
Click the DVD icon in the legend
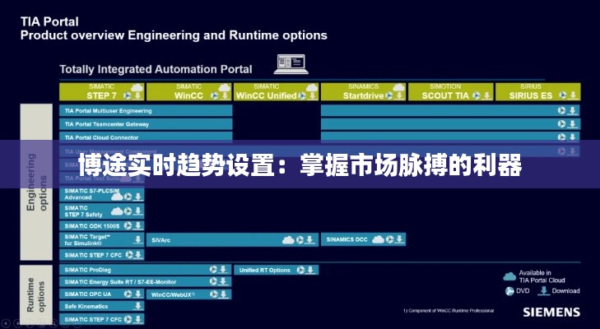coord(509,290)
